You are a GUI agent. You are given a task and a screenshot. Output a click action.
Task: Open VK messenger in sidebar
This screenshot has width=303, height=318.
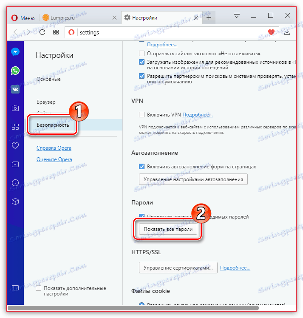(15, 89)
